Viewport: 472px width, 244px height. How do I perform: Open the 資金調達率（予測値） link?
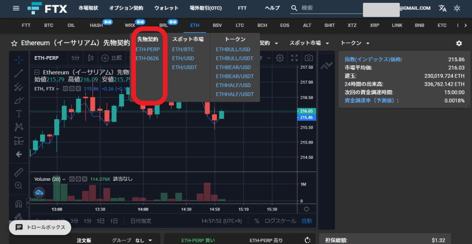371,101
